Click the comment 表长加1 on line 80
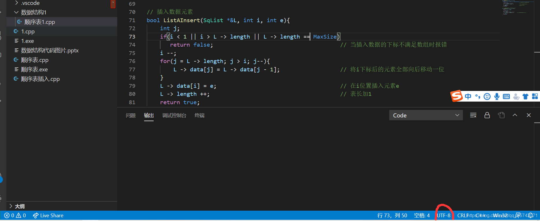The image size is (540, 221). pyautogui.click(x=361, y=94)
